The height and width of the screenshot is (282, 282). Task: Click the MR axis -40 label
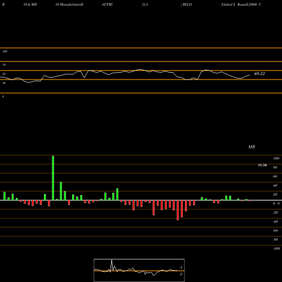[275, 222]
